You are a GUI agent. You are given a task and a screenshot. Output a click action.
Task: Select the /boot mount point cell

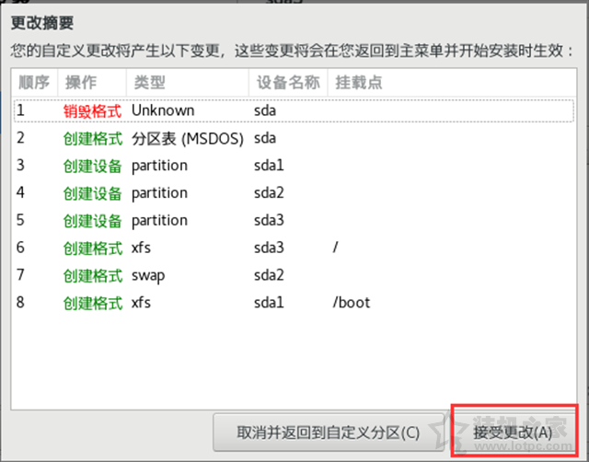[352, 303]
